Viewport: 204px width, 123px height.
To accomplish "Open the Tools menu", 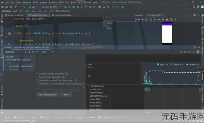I will (x=73, y=2).
